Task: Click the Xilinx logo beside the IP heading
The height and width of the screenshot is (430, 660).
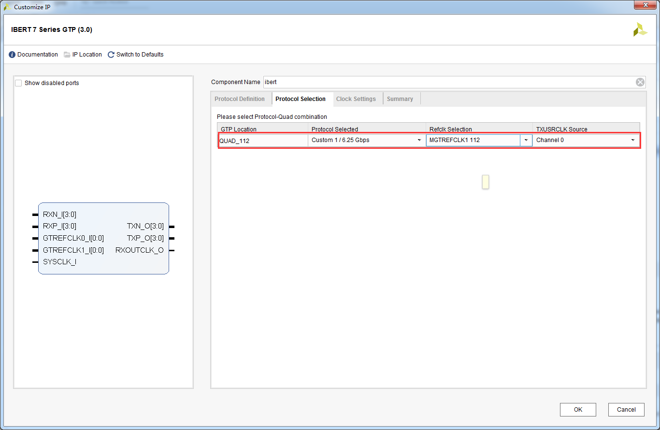Action: [x=640, y=29]
